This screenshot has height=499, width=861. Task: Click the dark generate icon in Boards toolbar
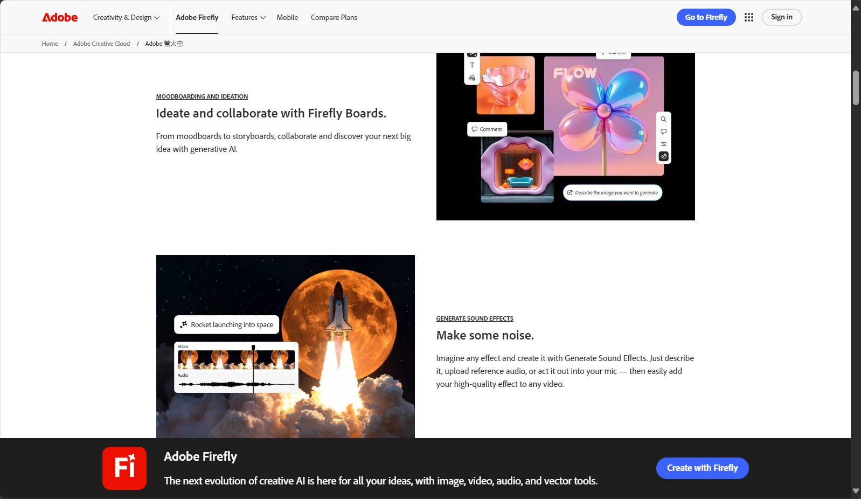click(664, 156)
